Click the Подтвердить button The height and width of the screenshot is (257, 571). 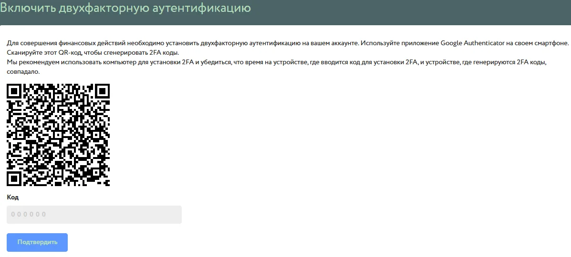click(37, 242)
